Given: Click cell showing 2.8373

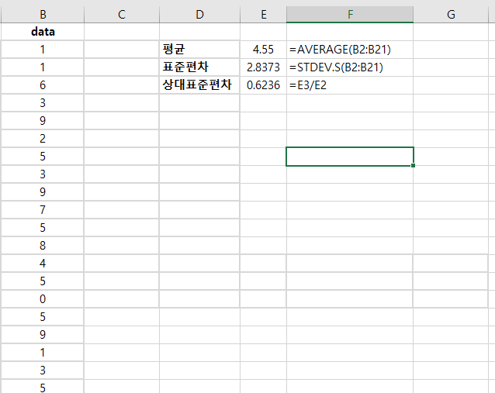Looking at the screenshot, I should [x=263, y=67].
